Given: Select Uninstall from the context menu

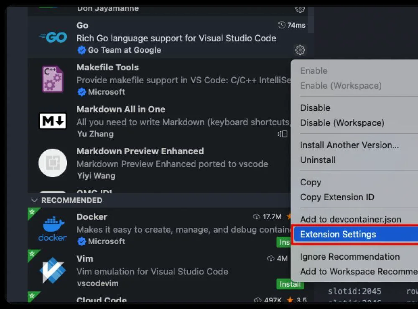Looking at the screenshot, I should pos(318,160).
